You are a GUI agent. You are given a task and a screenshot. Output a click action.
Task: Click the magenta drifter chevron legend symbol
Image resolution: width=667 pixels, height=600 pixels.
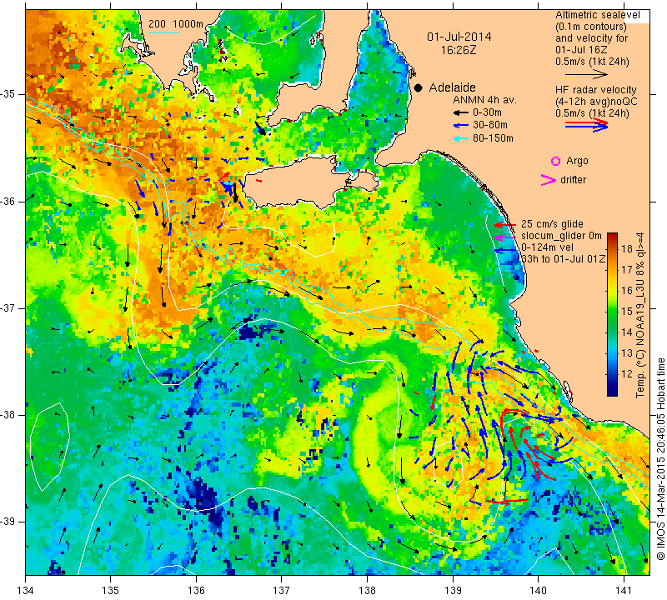click(548, 180)
